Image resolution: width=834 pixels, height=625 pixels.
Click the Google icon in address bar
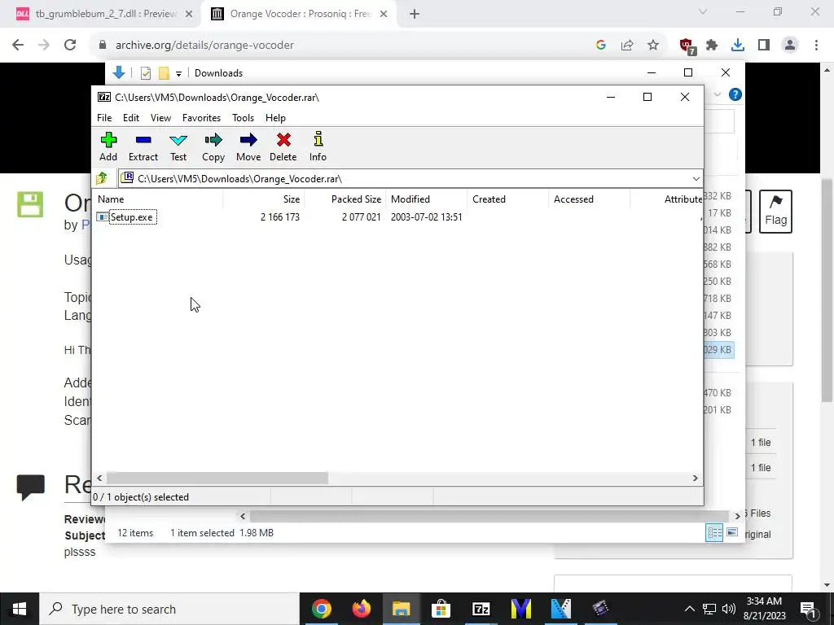click(601, 46)
